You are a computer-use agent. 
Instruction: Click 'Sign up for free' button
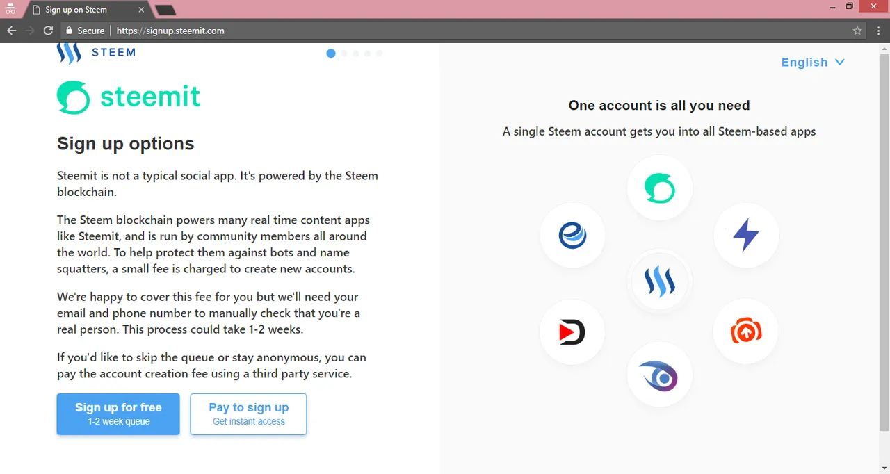point(118,414)
